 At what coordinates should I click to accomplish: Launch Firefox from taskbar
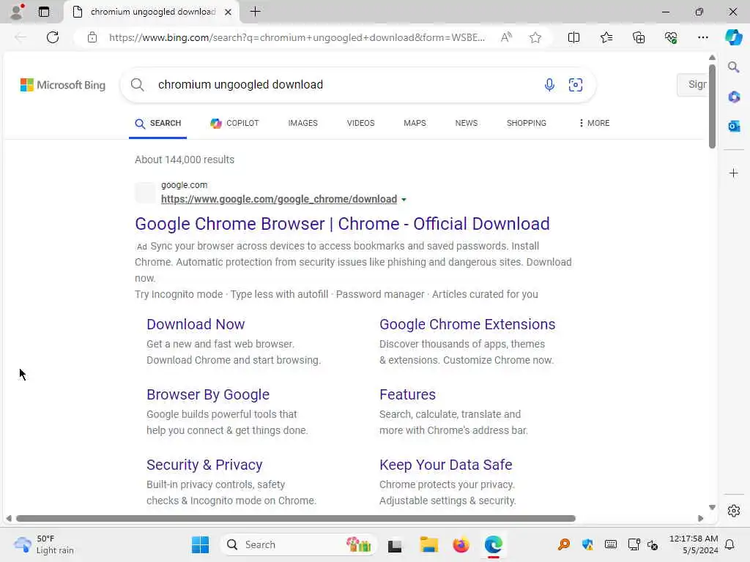click(461, 544)
